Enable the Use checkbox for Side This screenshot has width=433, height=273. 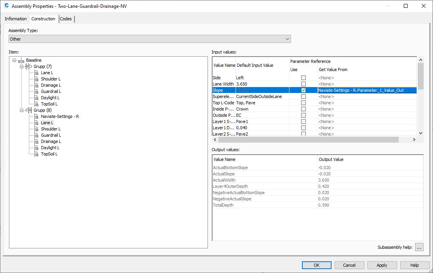click(x=303, y=78)
